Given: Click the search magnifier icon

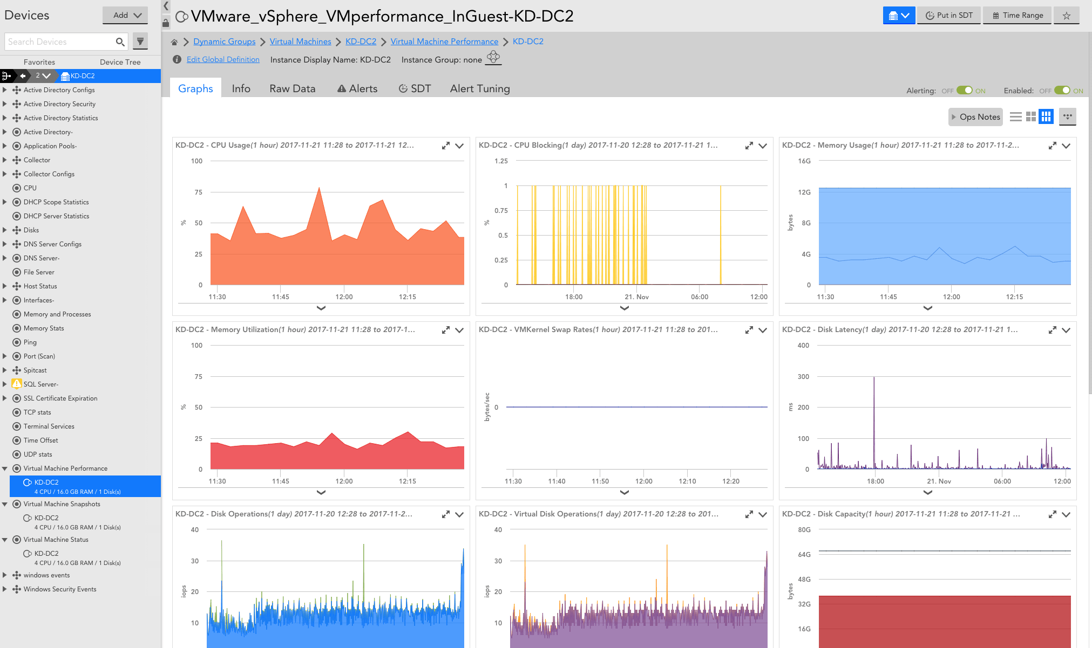Looking at the screenshot, I should click(x=120, y=42).
